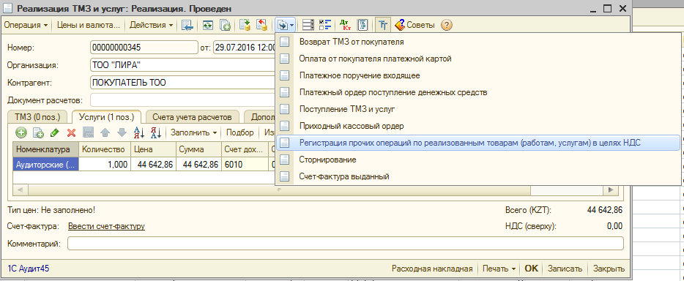Click the Расходная накладная button

pyautogui.click(x=432, y=269)
